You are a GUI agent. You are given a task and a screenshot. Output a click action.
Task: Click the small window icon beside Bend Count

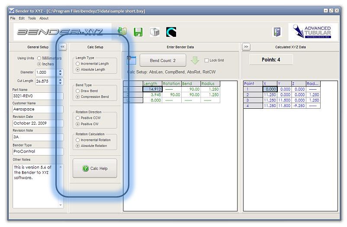(132, 60)
